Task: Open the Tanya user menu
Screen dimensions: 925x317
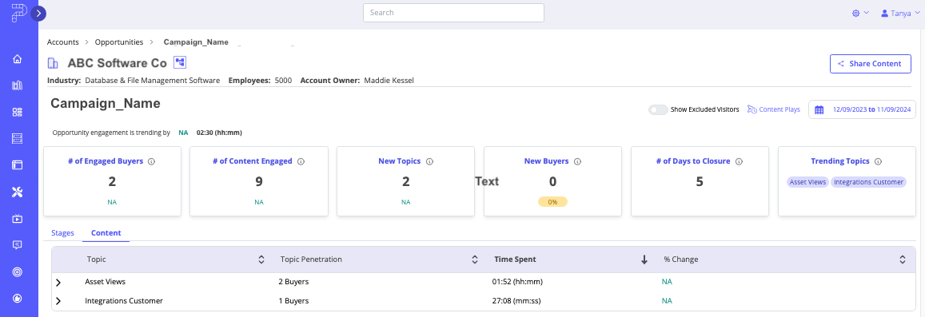Action: (x=900, y=13)
